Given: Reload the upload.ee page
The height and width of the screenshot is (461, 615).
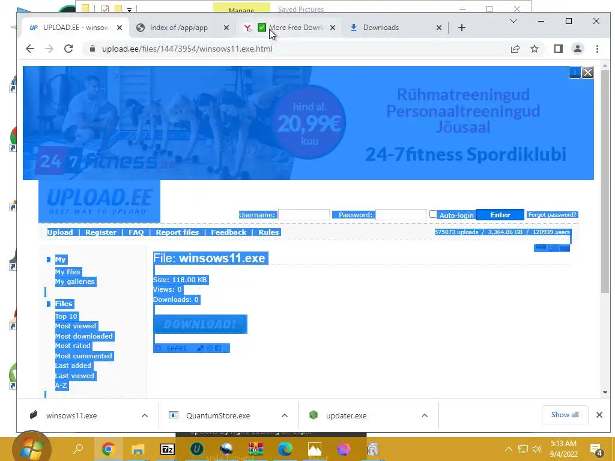Looking at the screenshot, I should (x=68, y=49).
